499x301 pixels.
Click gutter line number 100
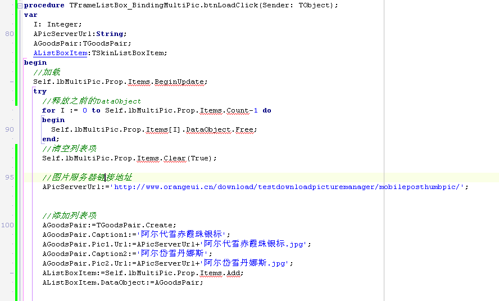tap(8, 225)
